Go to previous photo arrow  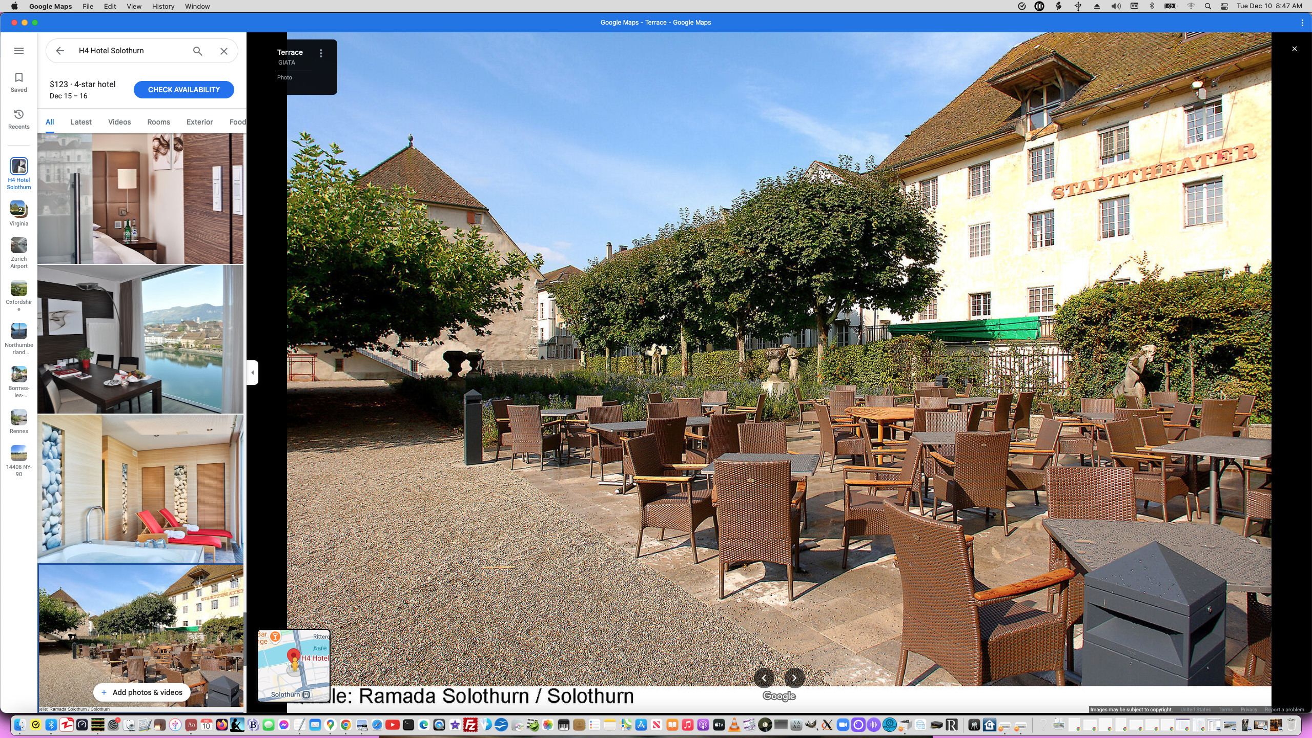(764, 678)
